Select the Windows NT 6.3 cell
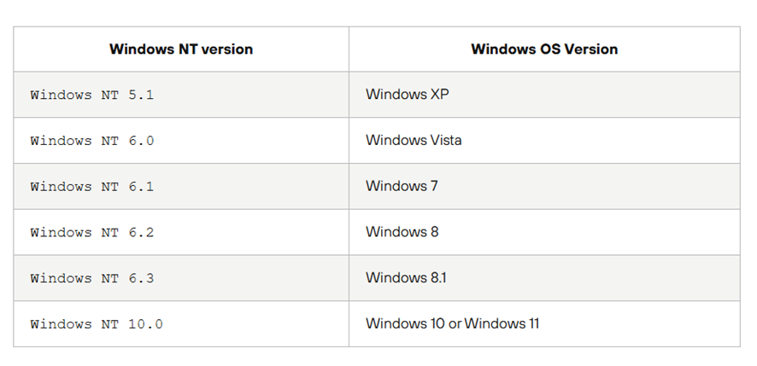757x366 pixels. [92, 278]
